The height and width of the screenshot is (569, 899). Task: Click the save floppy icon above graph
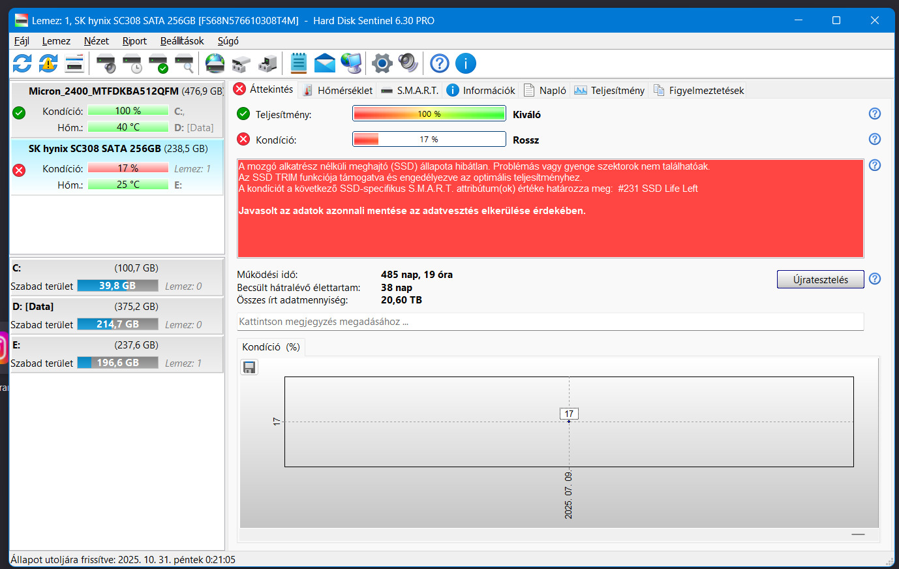(x=249, y=367)
